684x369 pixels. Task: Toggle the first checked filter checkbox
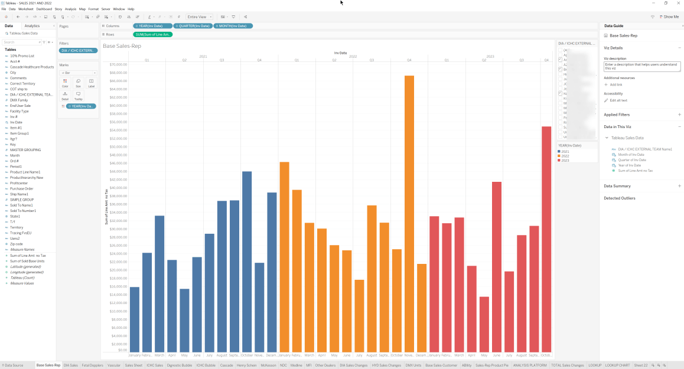point(560,60)
